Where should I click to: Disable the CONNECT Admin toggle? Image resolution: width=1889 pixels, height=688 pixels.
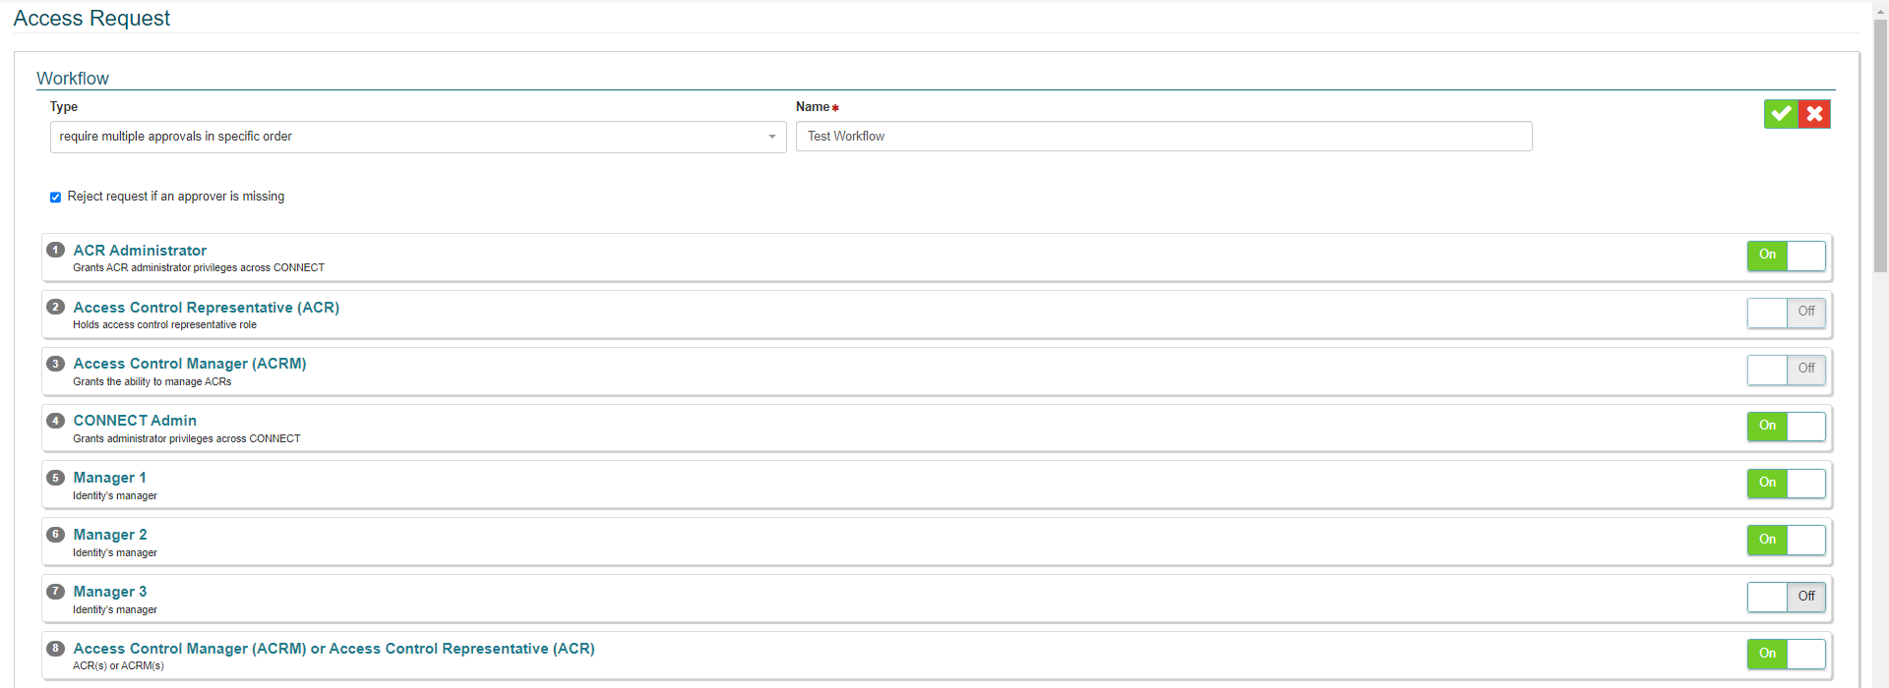[1786, 427]
